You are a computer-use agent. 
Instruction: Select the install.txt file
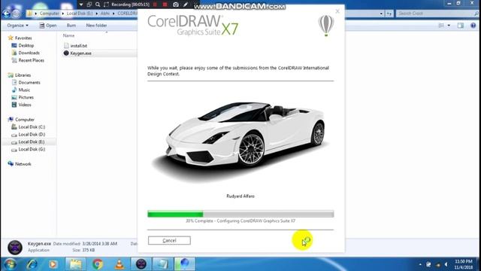pyautogui.click(x=75, y=45)
